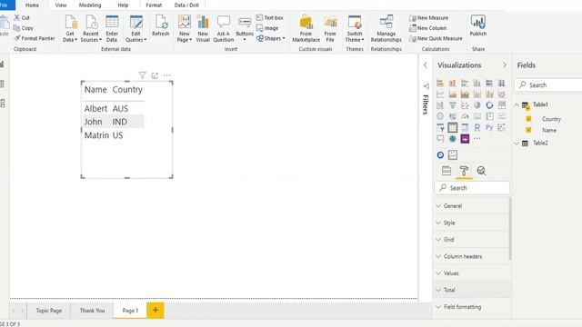The image size is (582, 327).
Task: Open focus mode for the table visual
Action: coord(155,75)
